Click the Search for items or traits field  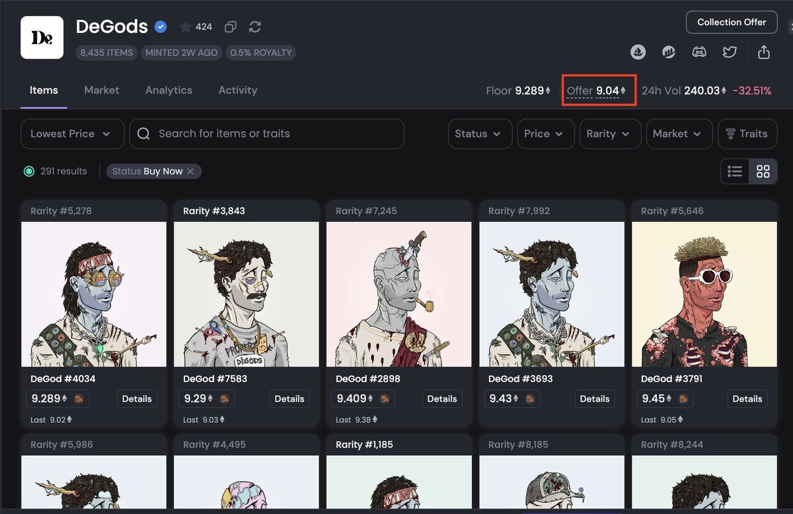pos(267,133)
